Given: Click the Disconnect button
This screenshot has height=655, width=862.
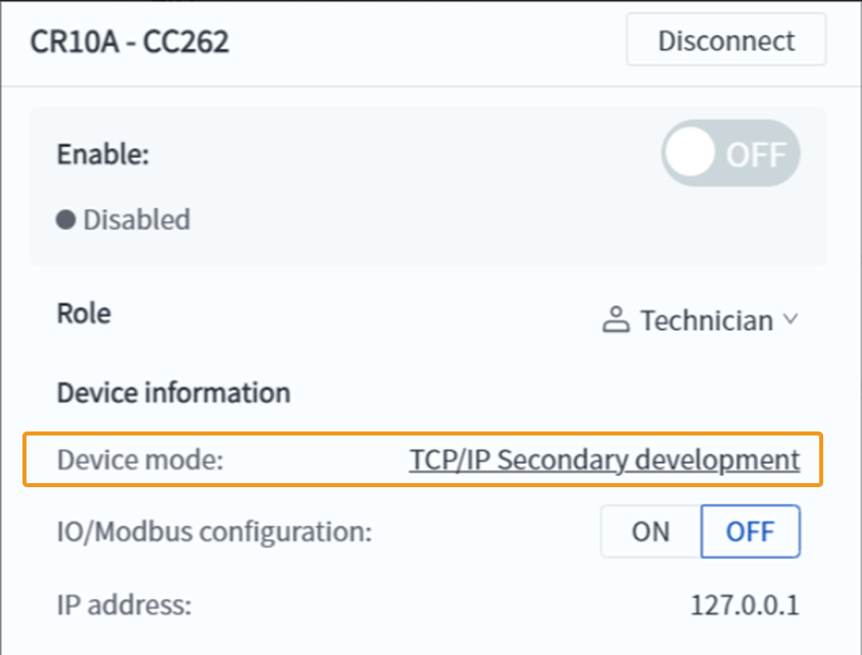Looking at the screenshot, I should (725, 41).
